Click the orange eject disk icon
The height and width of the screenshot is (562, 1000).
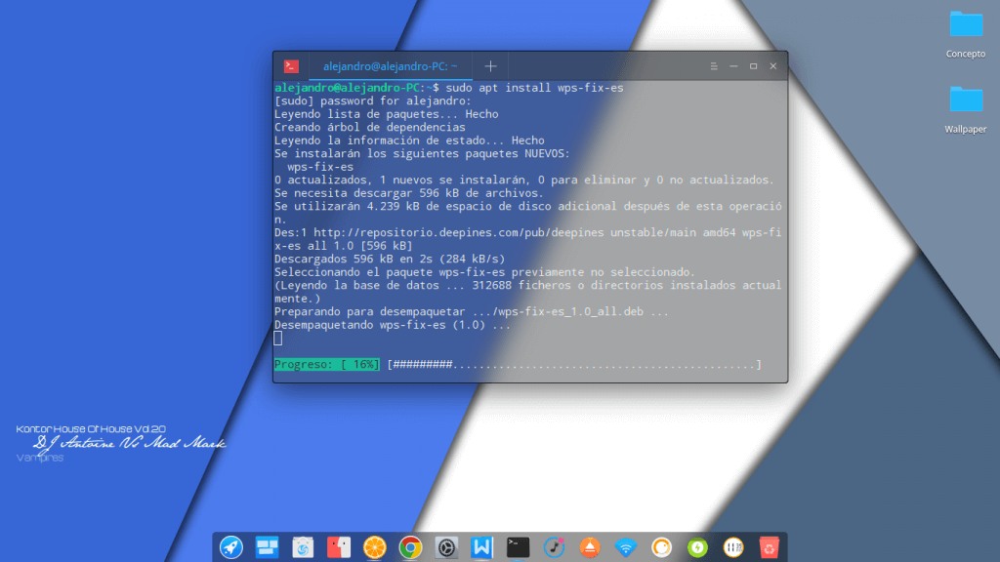[590, 547]
